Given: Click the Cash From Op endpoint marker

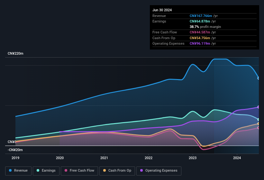Looking at the screenshot, I should [259, 124].
